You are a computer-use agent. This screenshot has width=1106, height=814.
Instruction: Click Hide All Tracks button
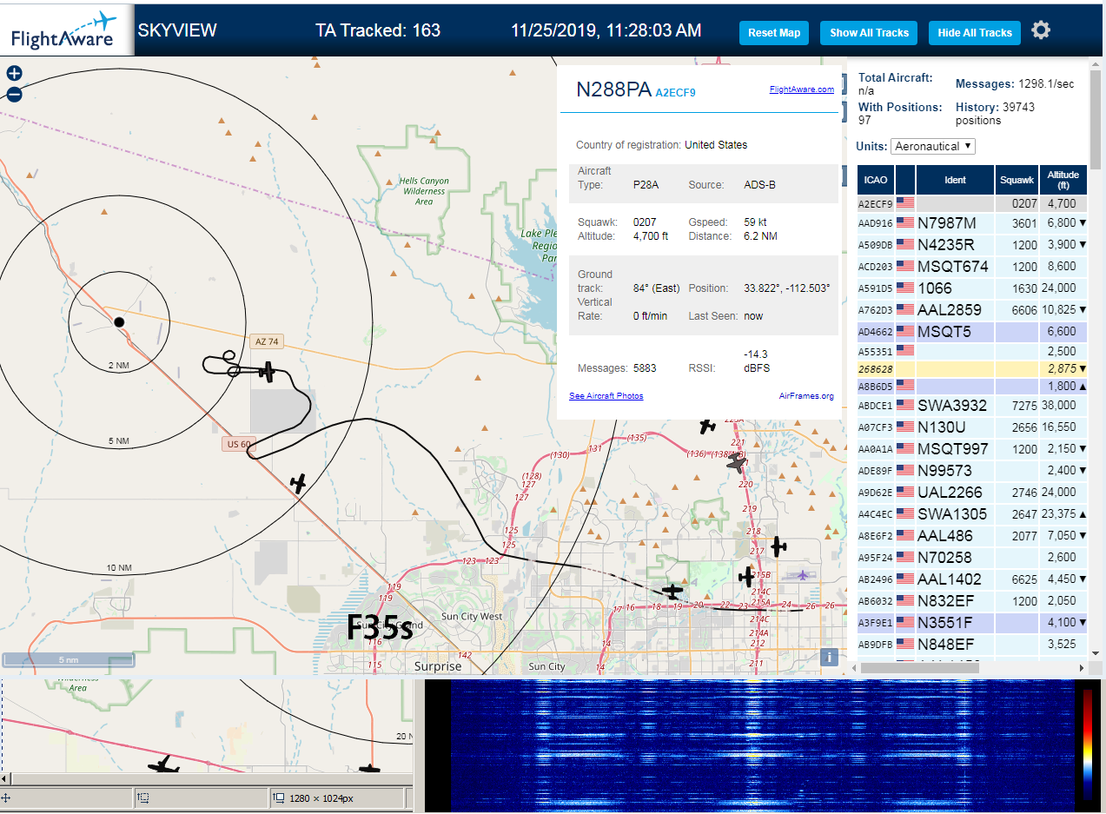coord(975,33)
